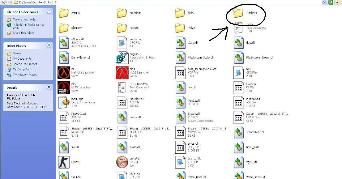Collapse the Details panel
This screenshot has width=342, height=179.
click(x=49, y=87)
